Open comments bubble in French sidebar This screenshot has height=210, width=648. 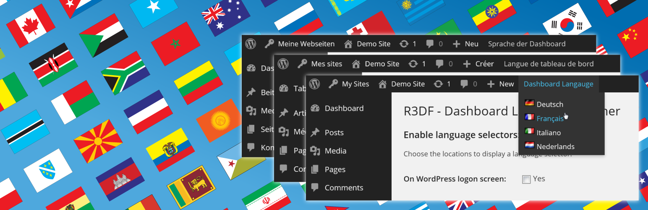tap(284, 169)
